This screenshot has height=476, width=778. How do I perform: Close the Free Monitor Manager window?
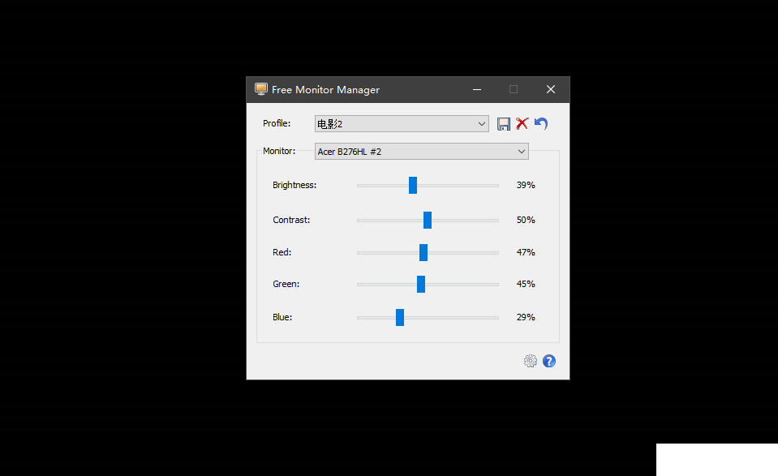coord(551,89)
